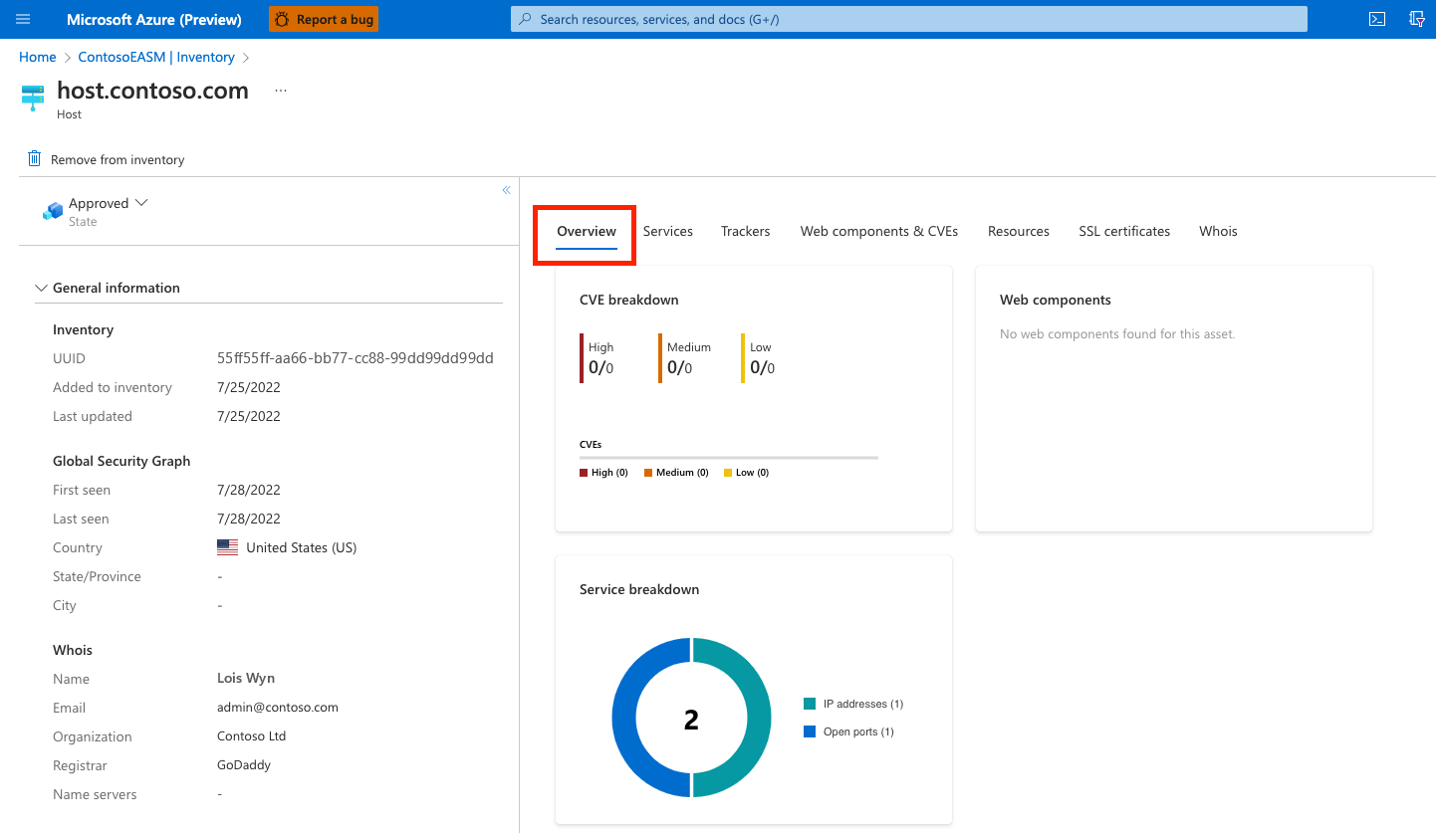1436x833 pixels.
Task: Click the trash can icon for Remove from inventory
Action: tap(35, 159)
